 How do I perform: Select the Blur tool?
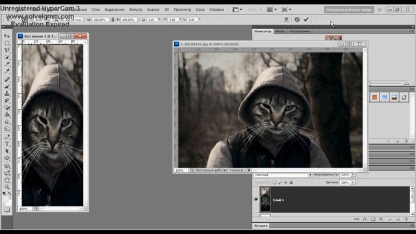[x=7, y=122]
